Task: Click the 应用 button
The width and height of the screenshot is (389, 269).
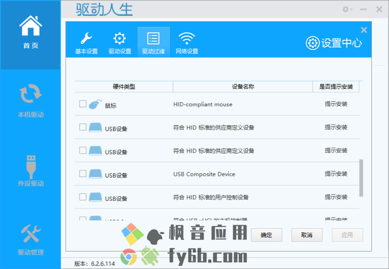Action: (347, 235)
